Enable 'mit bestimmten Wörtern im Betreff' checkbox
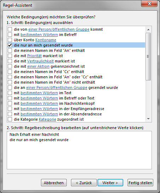The width and height of the screenshot is (160, 193). coord(10,35)
